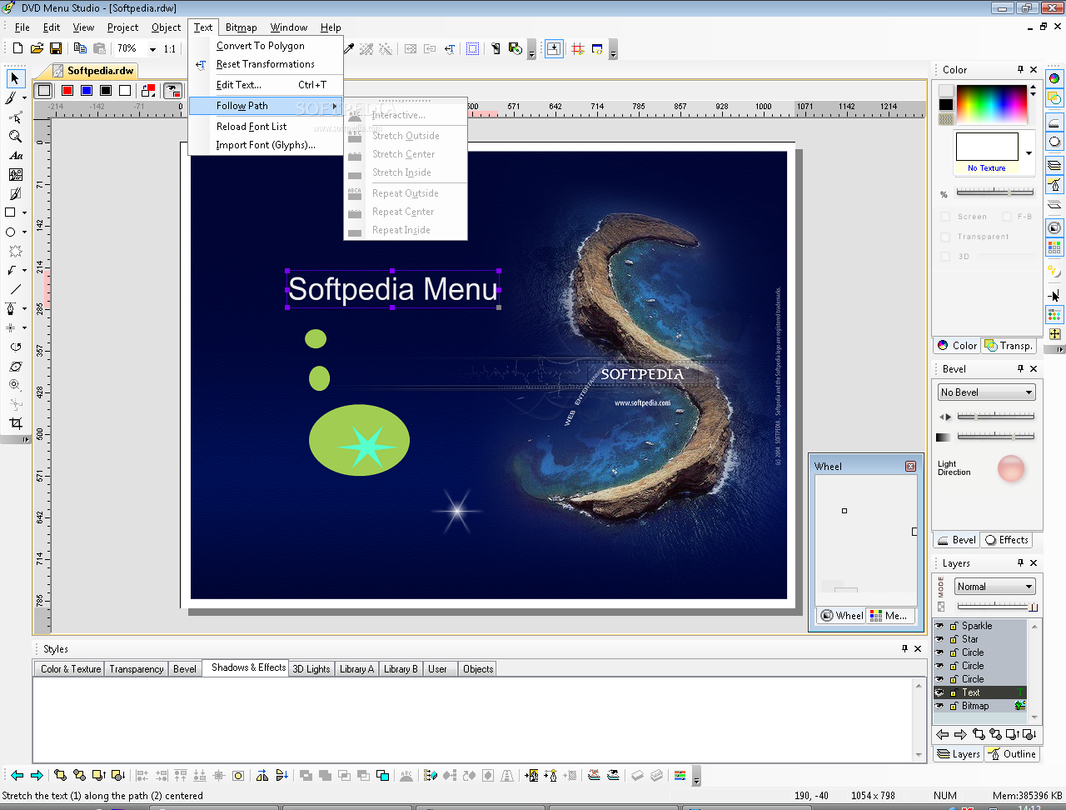1066x810 pixels.
Task: Click the New document icon
Action: 17,48
